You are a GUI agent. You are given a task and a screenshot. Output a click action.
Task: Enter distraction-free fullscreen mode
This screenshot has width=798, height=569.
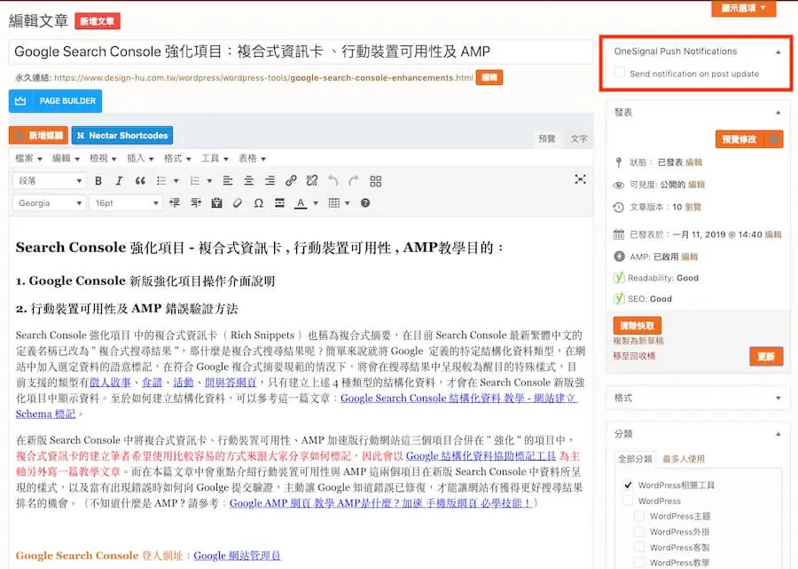(x=580, y=179)
